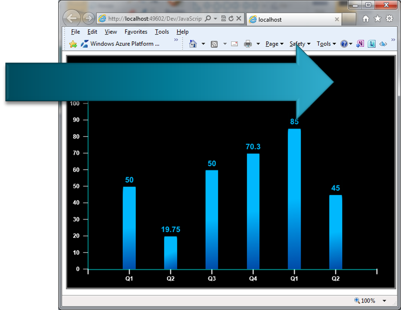This screenshot has width=401, height=310.
Task: Click the RSS feeds icon
Action: 214,44
